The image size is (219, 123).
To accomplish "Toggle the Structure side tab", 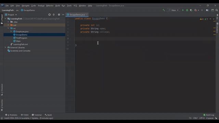I will tap(2, 90).
